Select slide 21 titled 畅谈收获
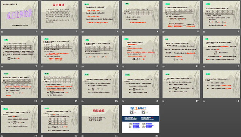The image size is (241, 137). [x=100, y=119]
